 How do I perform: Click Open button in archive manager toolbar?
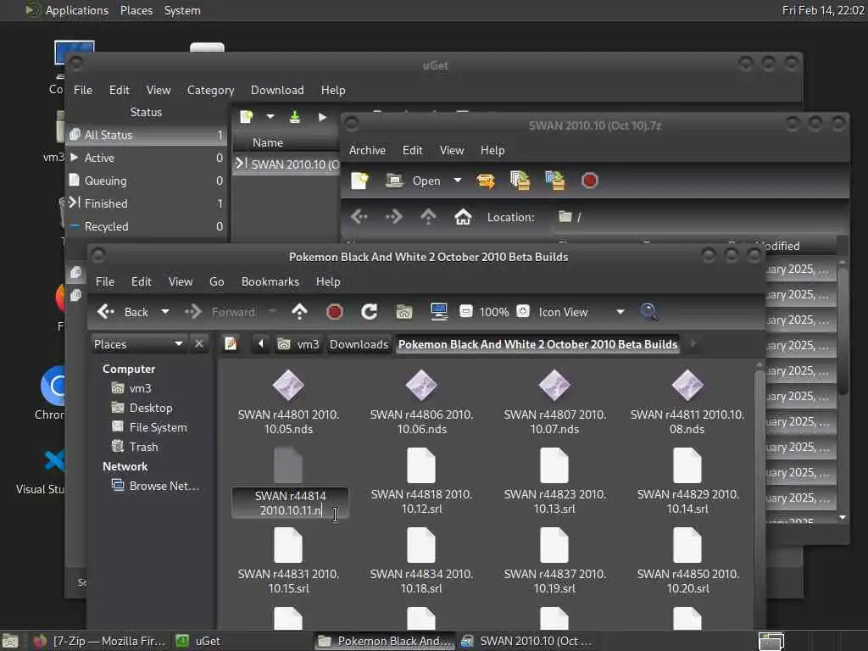415,181
